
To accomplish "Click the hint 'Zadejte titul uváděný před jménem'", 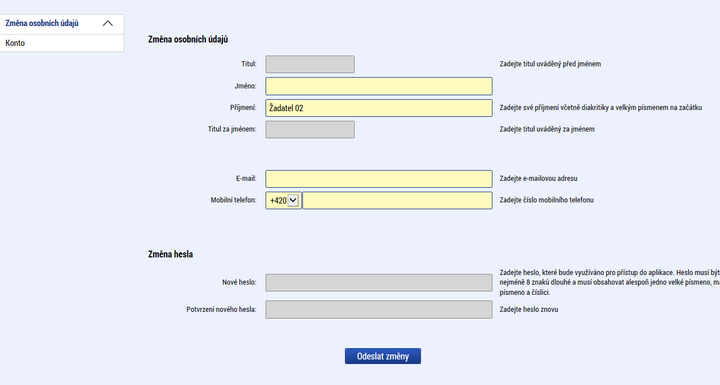I will coord(550,64).
